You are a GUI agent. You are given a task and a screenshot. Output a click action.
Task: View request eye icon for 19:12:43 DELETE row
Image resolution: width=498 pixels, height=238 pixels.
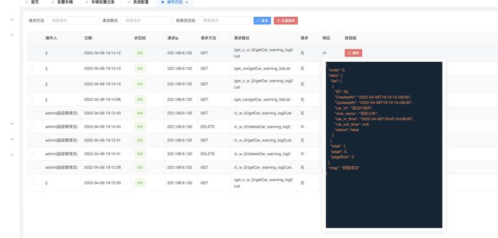pos(302,126)
